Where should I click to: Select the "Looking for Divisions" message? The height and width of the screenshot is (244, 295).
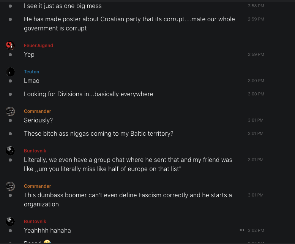point(88,94)
